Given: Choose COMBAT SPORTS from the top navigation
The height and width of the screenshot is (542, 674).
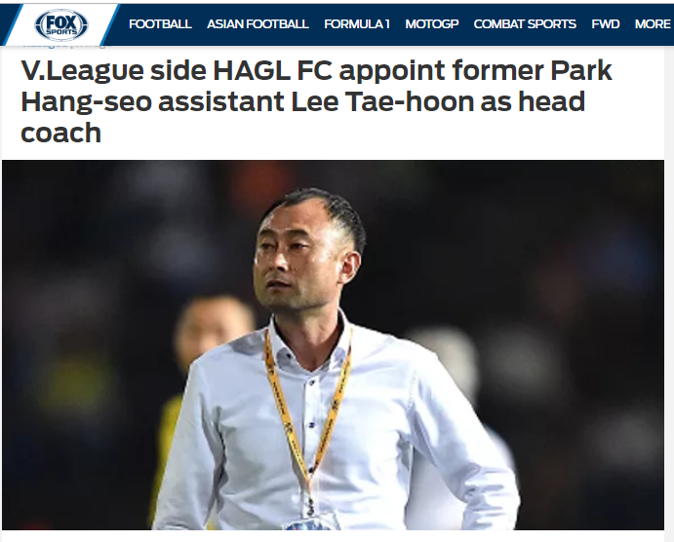Looking at the screenshot, I should 525,24.
